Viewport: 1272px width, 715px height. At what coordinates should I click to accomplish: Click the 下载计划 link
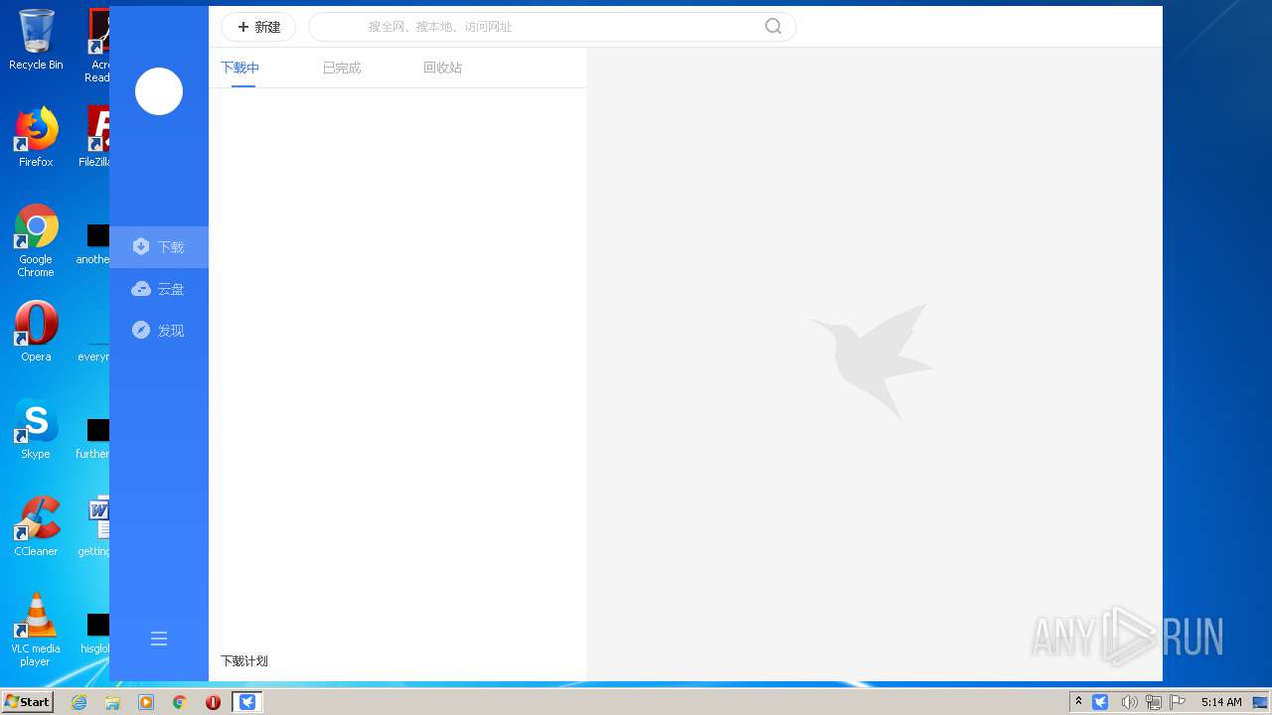pos(243,661)
